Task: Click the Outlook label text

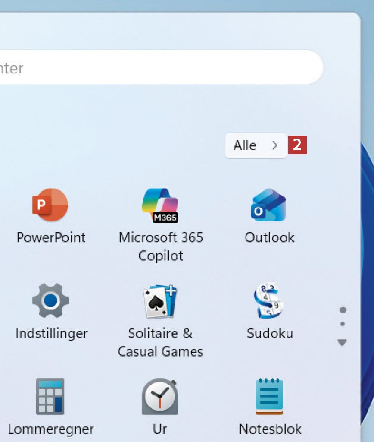Action: coord(269,237)
